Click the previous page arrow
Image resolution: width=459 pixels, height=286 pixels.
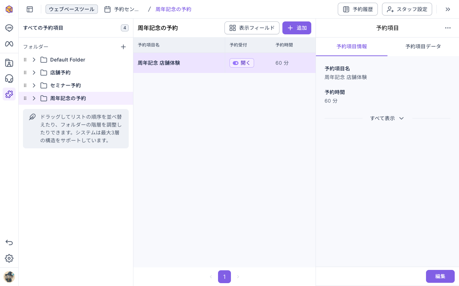coord(211,277)
